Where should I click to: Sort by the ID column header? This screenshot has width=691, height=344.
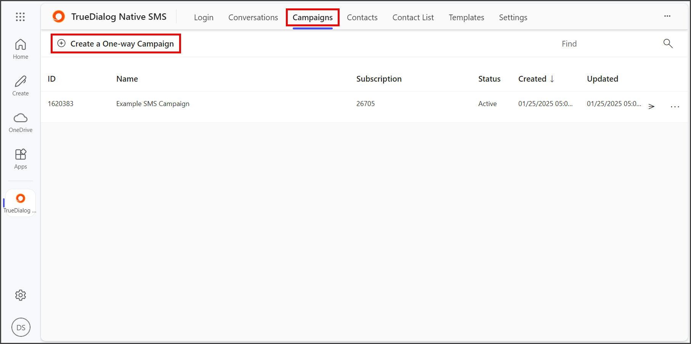[51, 79]
